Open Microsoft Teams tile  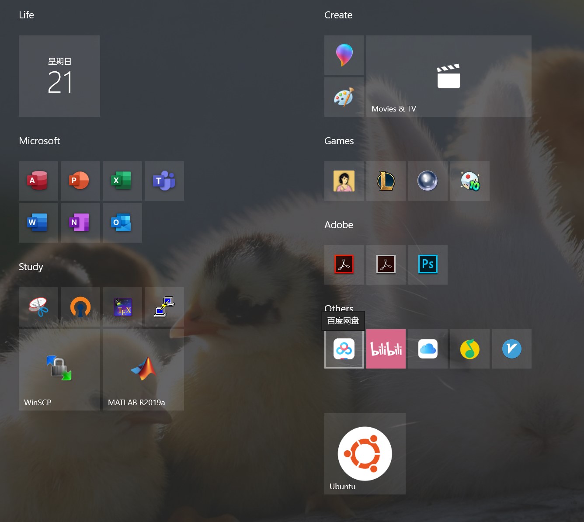[164, 181]
